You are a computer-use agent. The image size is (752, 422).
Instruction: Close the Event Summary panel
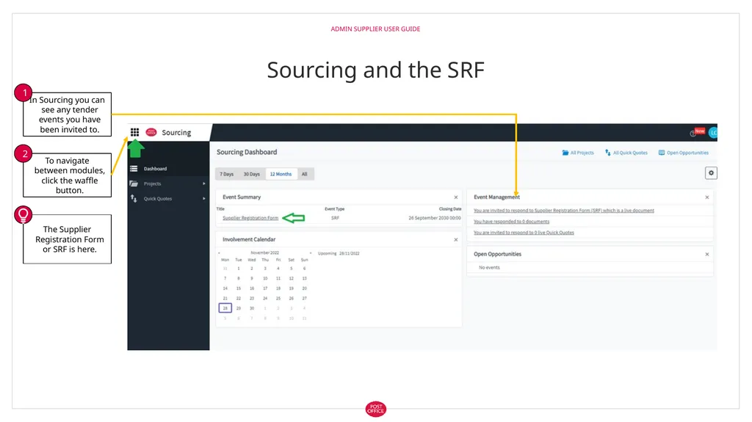pos(456,197)
